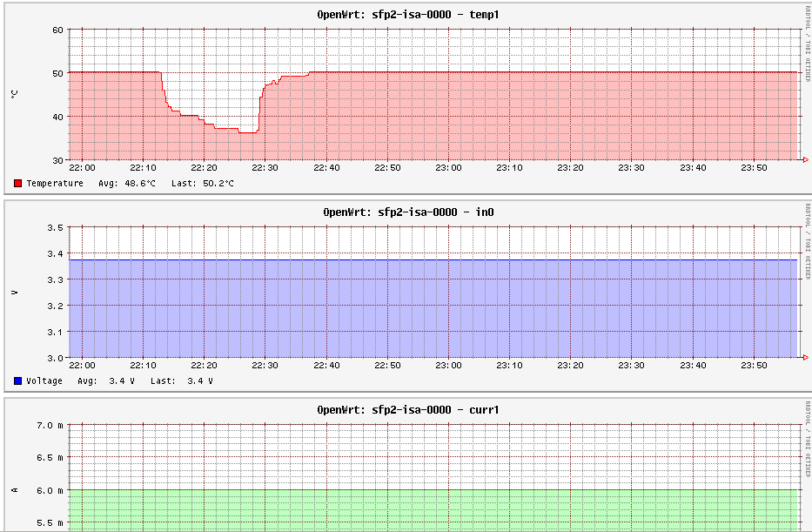
Task: Click the 3.0 label on the voltage axis
Action: pyautogui.click(x=56, y=358)
